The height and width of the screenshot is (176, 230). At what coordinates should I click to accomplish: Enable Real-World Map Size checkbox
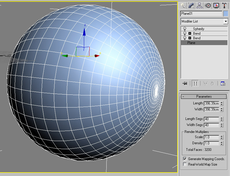click(x=185, y=164)
